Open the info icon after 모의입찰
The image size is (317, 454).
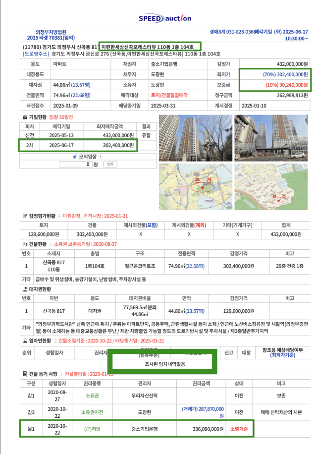(x=101, y=157)
